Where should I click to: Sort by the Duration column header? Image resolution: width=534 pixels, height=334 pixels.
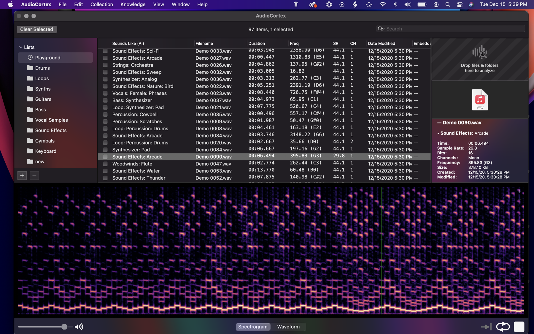click(x=257, y=43)
